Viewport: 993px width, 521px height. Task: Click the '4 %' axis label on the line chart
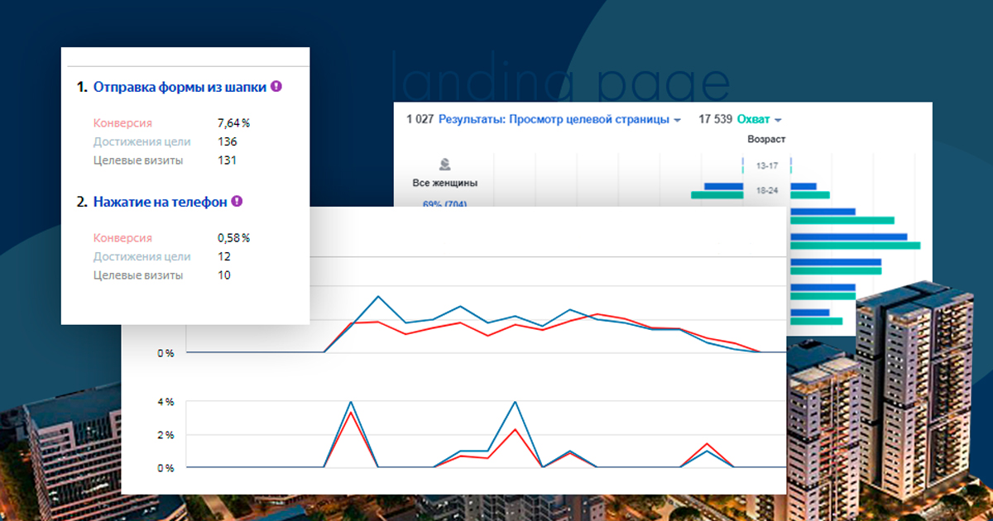click(x=165, y=402)
